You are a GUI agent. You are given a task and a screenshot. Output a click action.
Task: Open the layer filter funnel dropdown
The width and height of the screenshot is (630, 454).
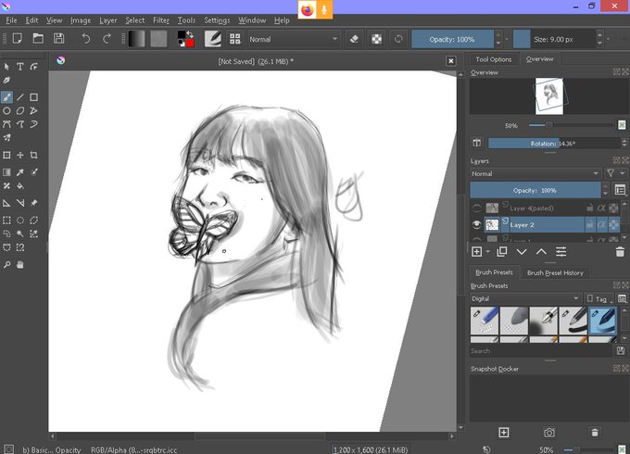[x=615, y=173]
